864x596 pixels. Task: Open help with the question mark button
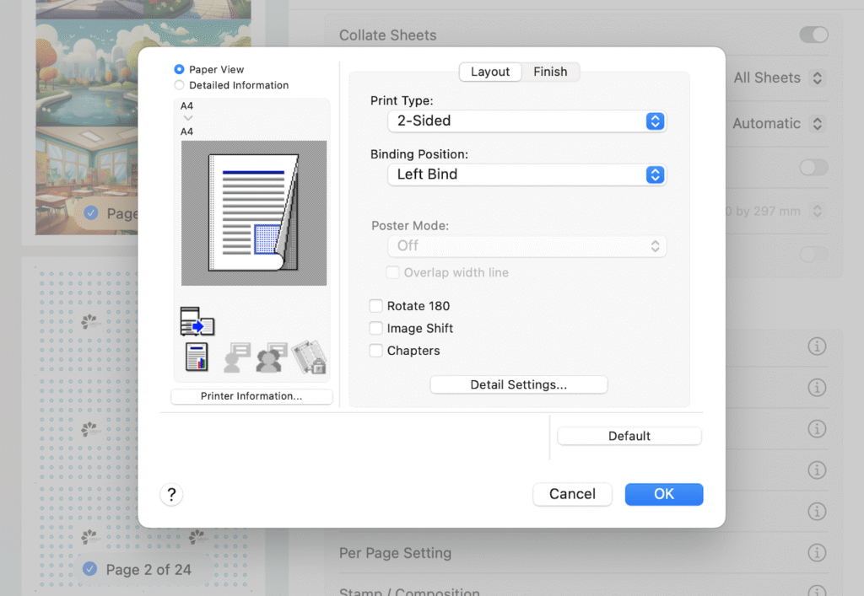[x=171, y=494]
